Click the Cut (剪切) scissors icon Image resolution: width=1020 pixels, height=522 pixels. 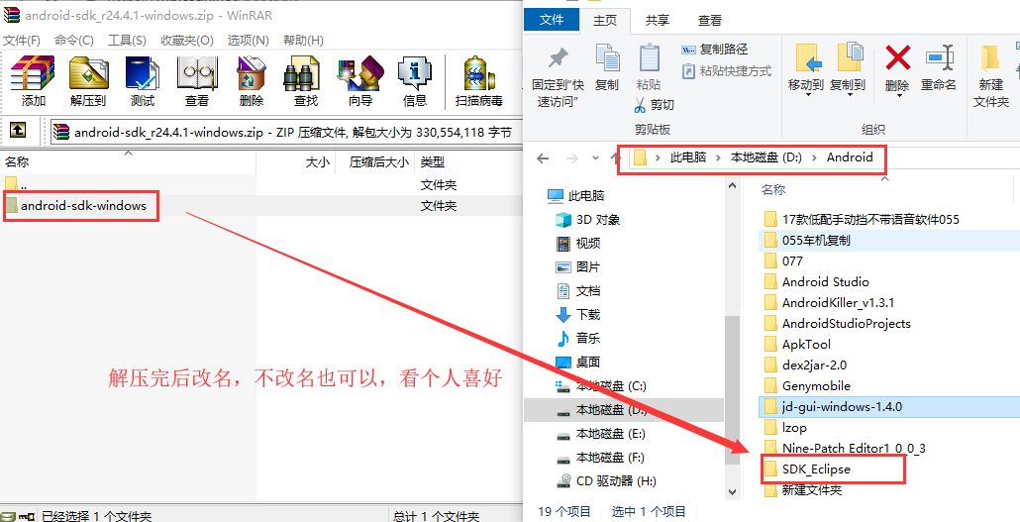tap(640, 104)
